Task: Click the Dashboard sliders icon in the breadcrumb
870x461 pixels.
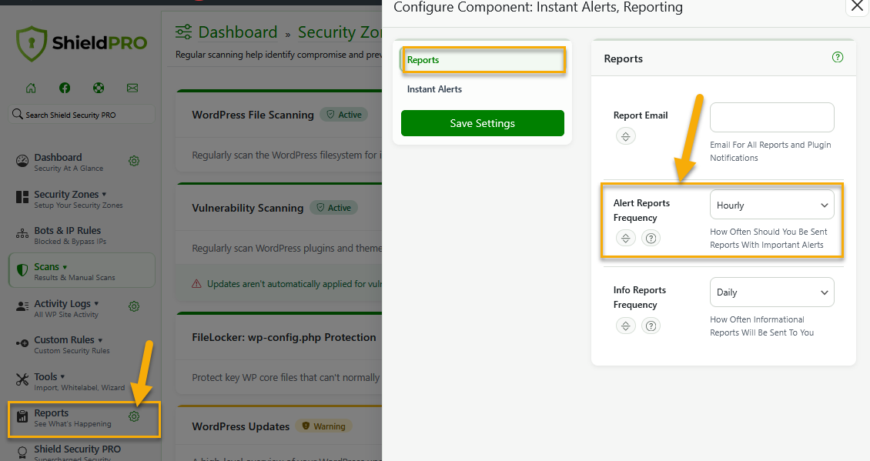Action: coord(184,32)
